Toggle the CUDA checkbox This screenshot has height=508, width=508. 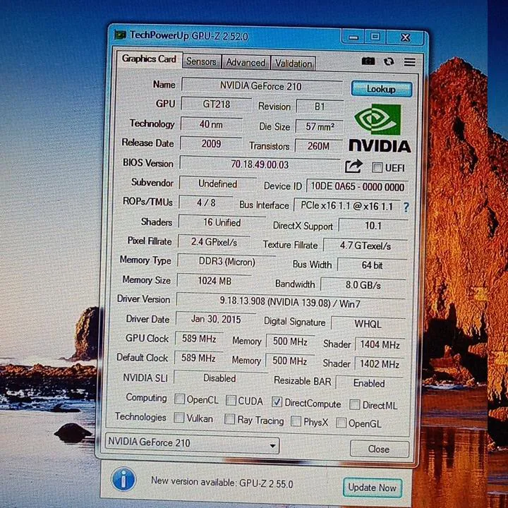click(230, 401)
